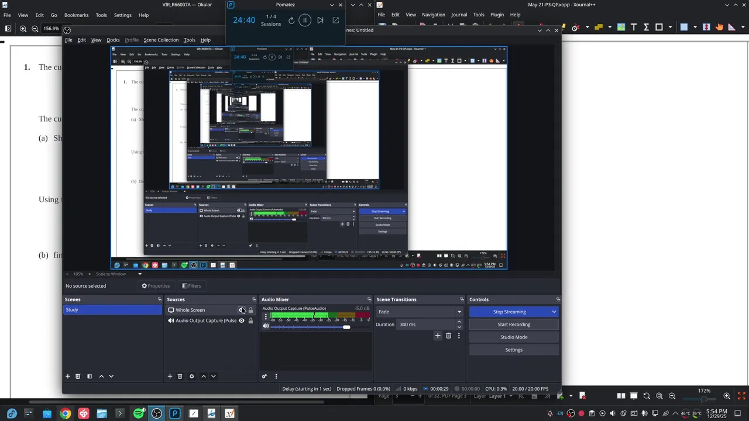Select the Study scene

[x=112, y=310]
